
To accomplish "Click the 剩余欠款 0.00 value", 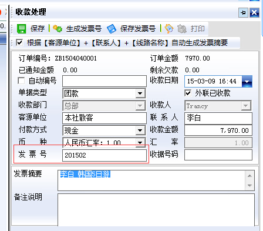I will 192,70.
